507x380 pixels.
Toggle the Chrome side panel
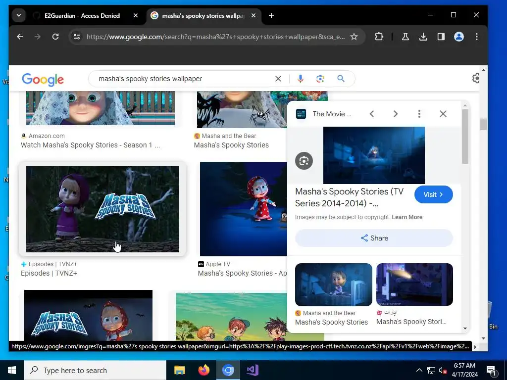441,37
